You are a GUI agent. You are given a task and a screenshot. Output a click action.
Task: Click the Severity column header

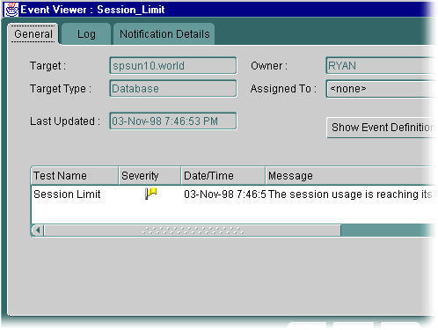click(150, 176)
